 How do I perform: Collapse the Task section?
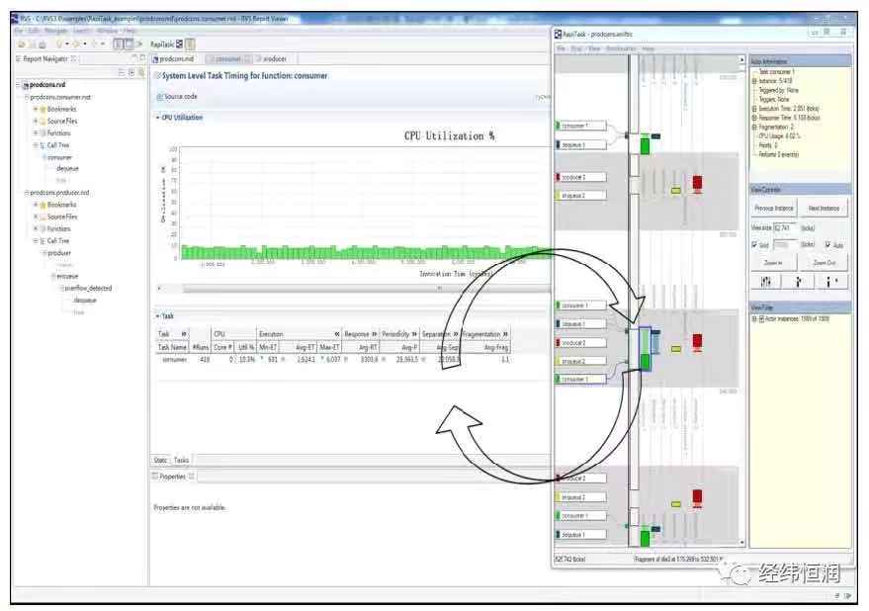click(x=157, y=316)
